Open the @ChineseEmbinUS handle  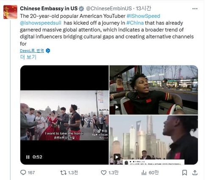(x=109, y=8)
